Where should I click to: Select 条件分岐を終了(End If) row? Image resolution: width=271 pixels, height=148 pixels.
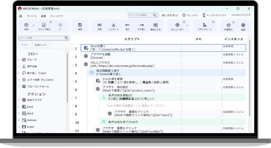(x=172, y=122)
